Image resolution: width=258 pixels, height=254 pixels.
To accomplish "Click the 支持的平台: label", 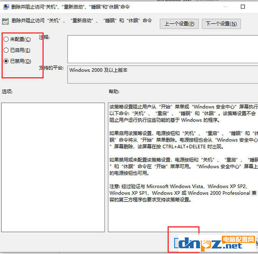I will pos(51,68).
